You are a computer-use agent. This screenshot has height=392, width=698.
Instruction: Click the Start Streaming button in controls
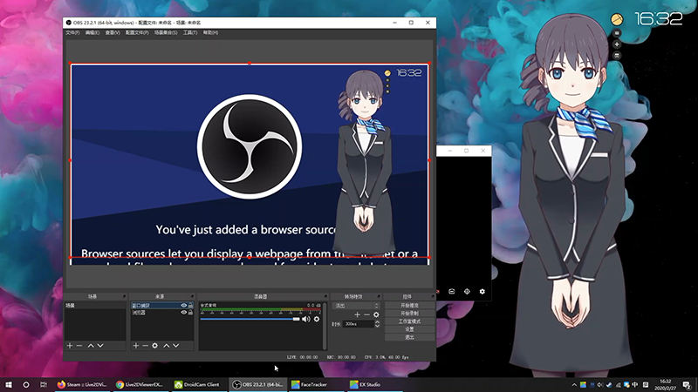click(x=409, y=306)
